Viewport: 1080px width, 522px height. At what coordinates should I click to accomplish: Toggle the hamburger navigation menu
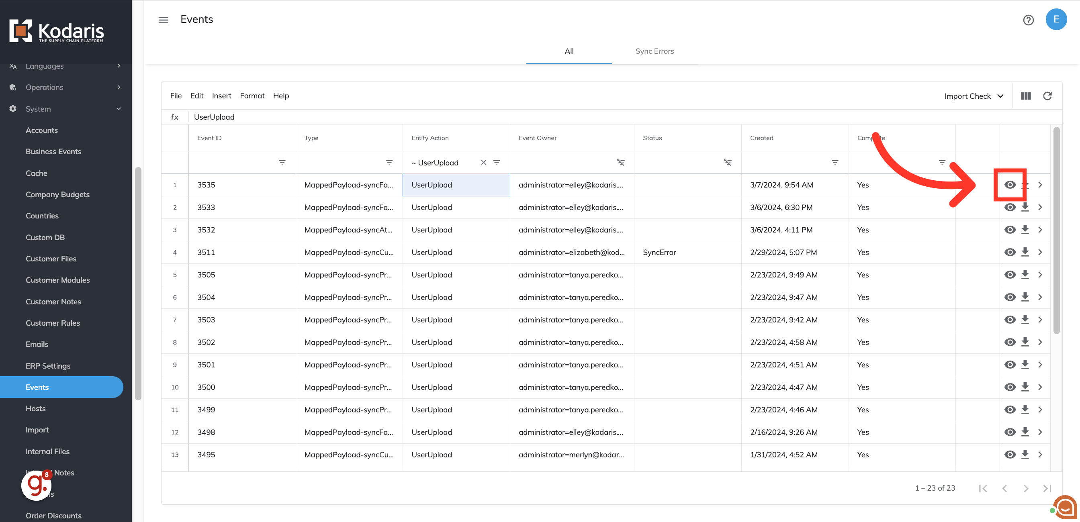(163, 20)
